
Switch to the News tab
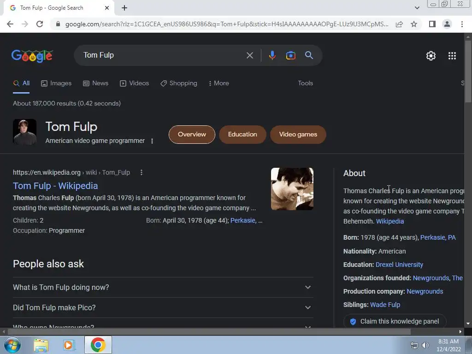coord(96,83)
